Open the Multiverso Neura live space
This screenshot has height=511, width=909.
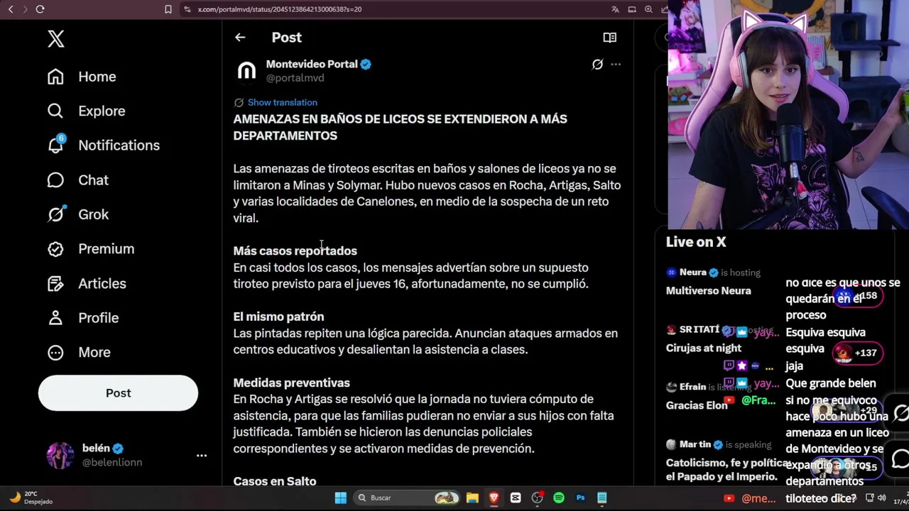point(708,290)
